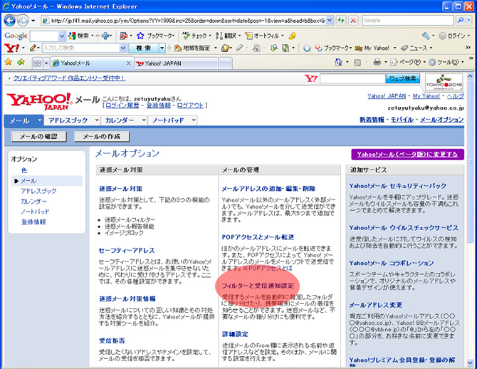This screenshot has width=477, height=369.
Task: Switch to the Yahoo! JAPAN browser tab
Action: [177, 63]
